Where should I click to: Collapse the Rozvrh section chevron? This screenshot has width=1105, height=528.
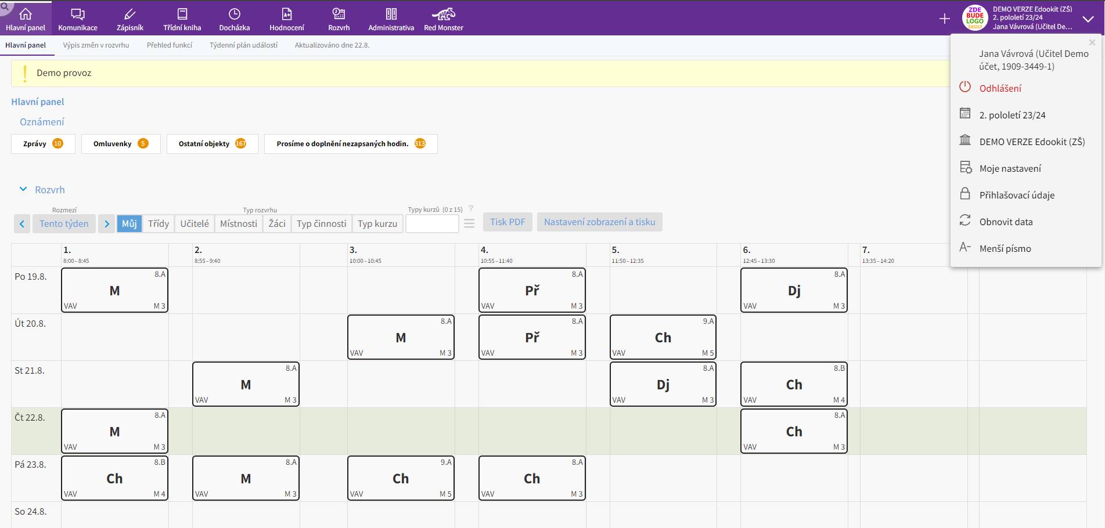tap(23, 189)
